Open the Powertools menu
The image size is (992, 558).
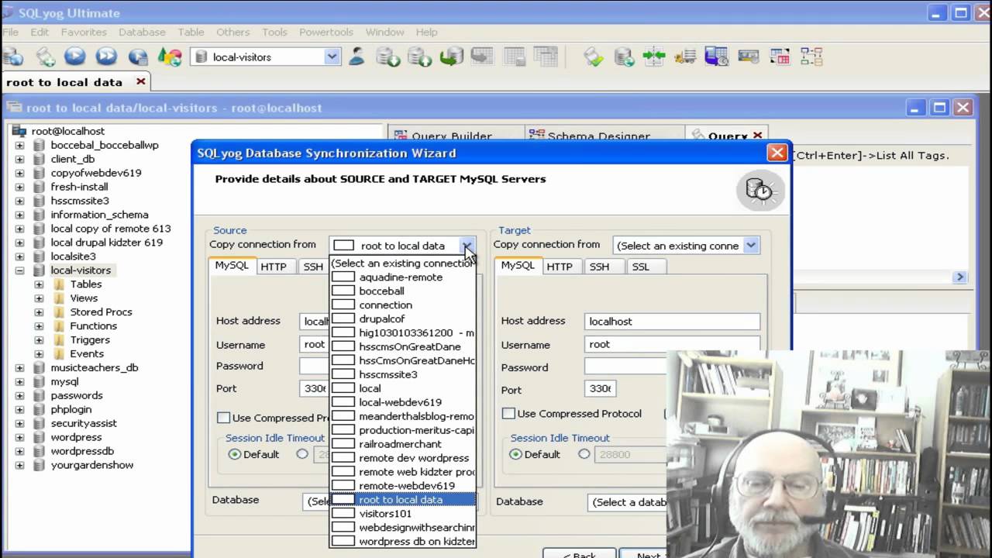tap(325, 32)
